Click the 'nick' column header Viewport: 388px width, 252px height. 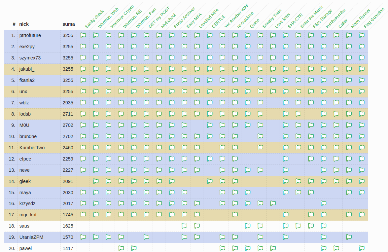pyautogui.click(x=24, y=24)
